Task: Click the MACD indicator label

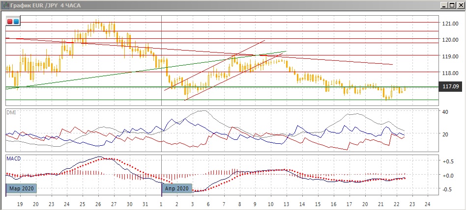Action: pyautogui.click(x=13, y=158)
